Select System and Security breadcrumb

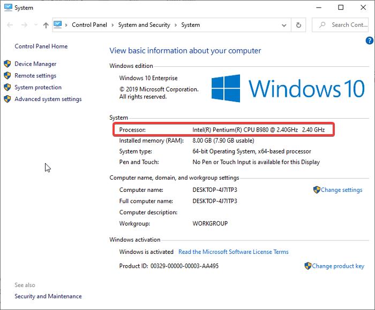144,25
